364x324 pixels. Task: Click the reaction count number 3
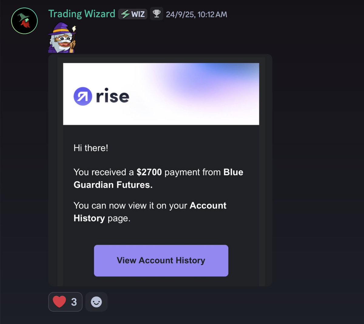74,302
